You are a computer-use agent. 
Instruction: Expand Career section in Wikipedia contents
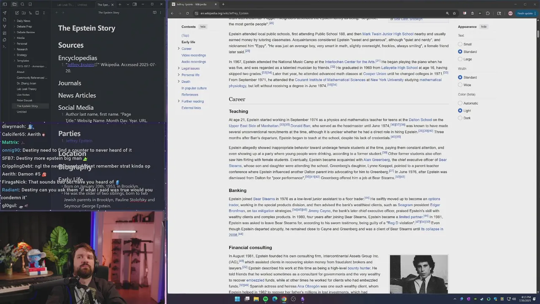(178, 49)
